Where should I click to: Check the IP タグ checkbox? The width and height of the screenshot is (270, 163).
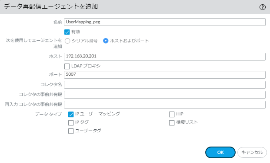click(x=71, y=123)
